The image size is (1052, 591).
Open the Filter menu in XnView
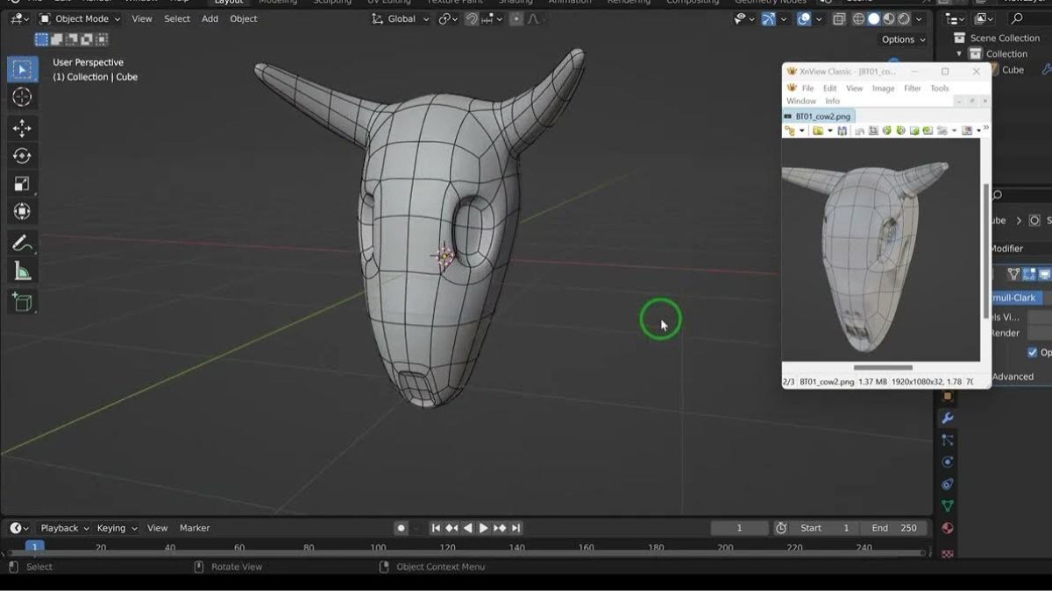point(913,88)
